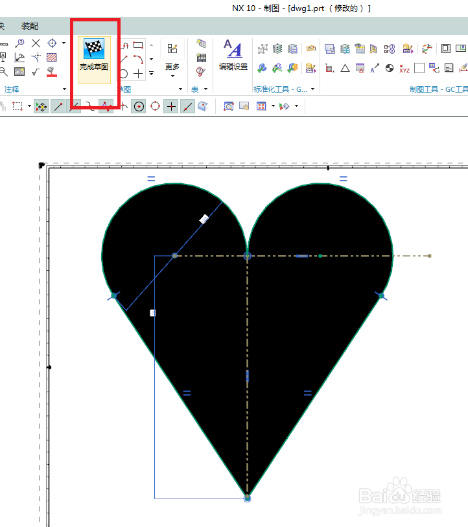Viewport: 468px width, 527px height.
Task: Click the paint bucket fill icon
Action: tap(51, 72)
